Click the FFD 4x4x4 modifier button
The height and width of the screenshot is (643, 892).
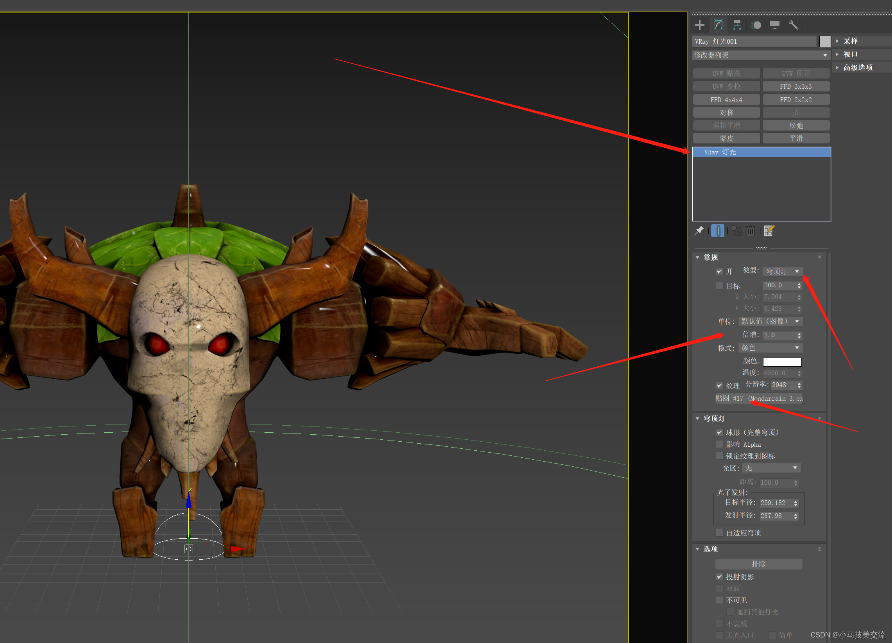[x=726, y=100]
